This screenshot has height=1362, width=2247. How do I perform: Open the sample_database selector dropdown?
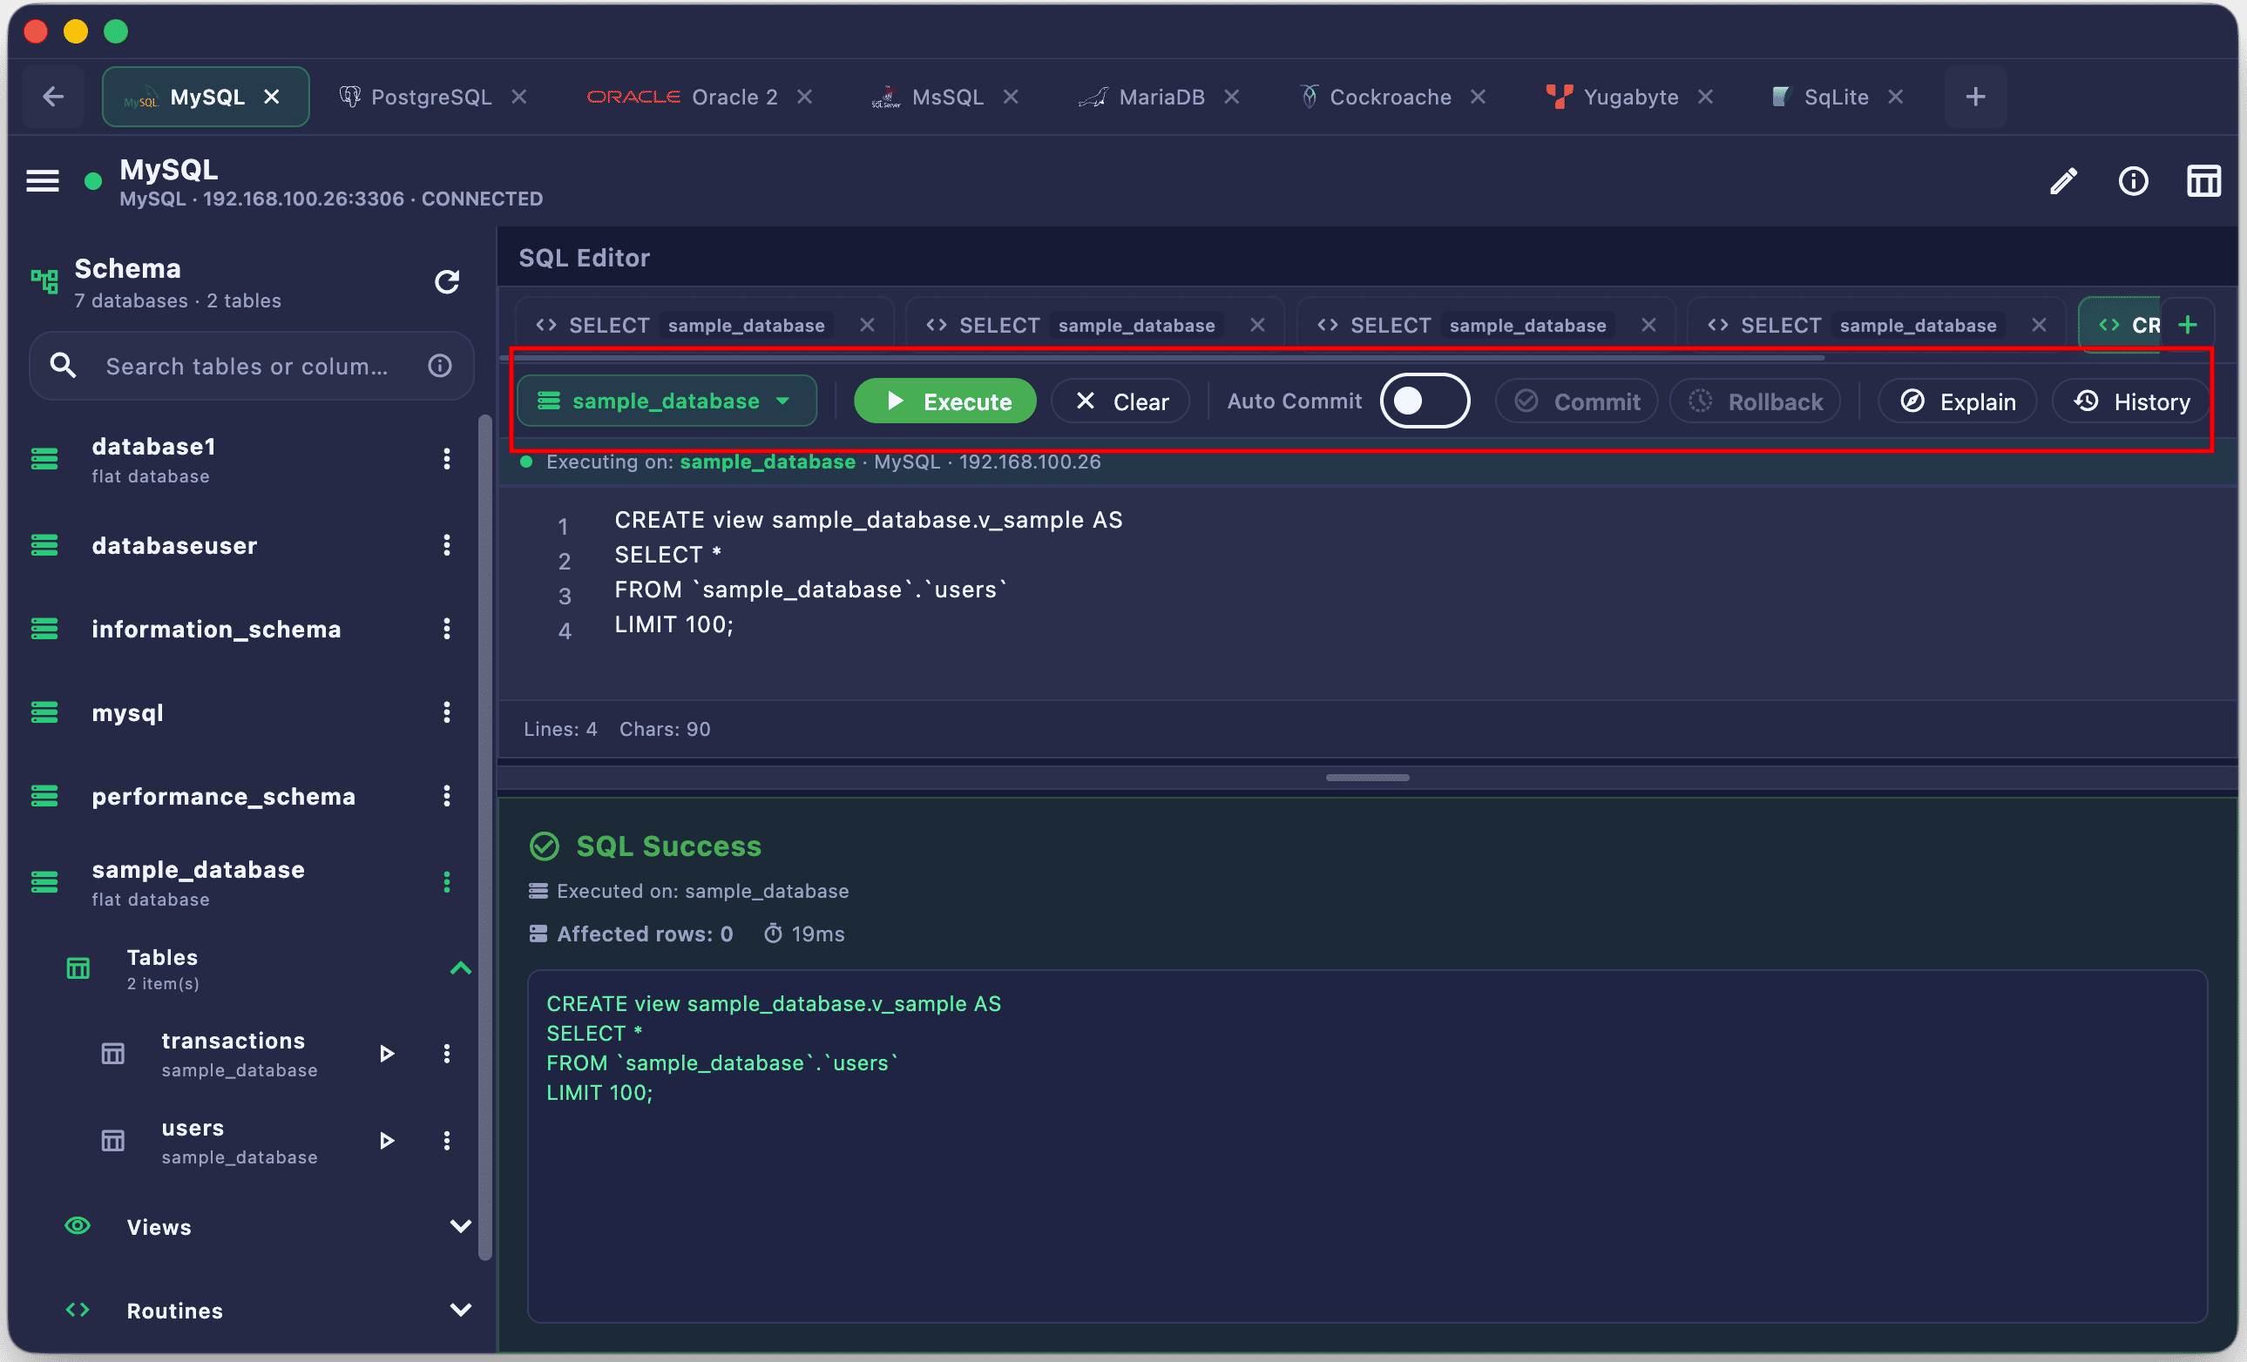click(667, 401)
